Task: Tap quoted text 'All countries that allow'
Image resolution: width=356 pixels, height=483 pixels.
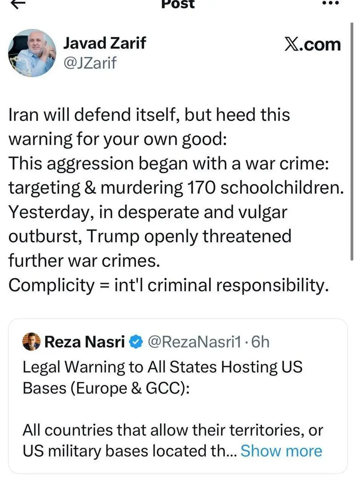Action: tap(172, 430)
